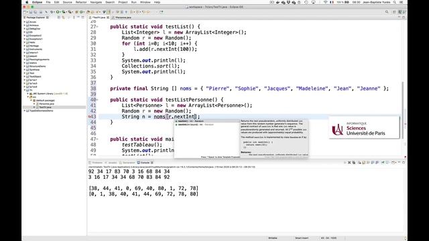429x241 pixels.
Task: Switch to the Javadoc tab
Action: point(113,163)
